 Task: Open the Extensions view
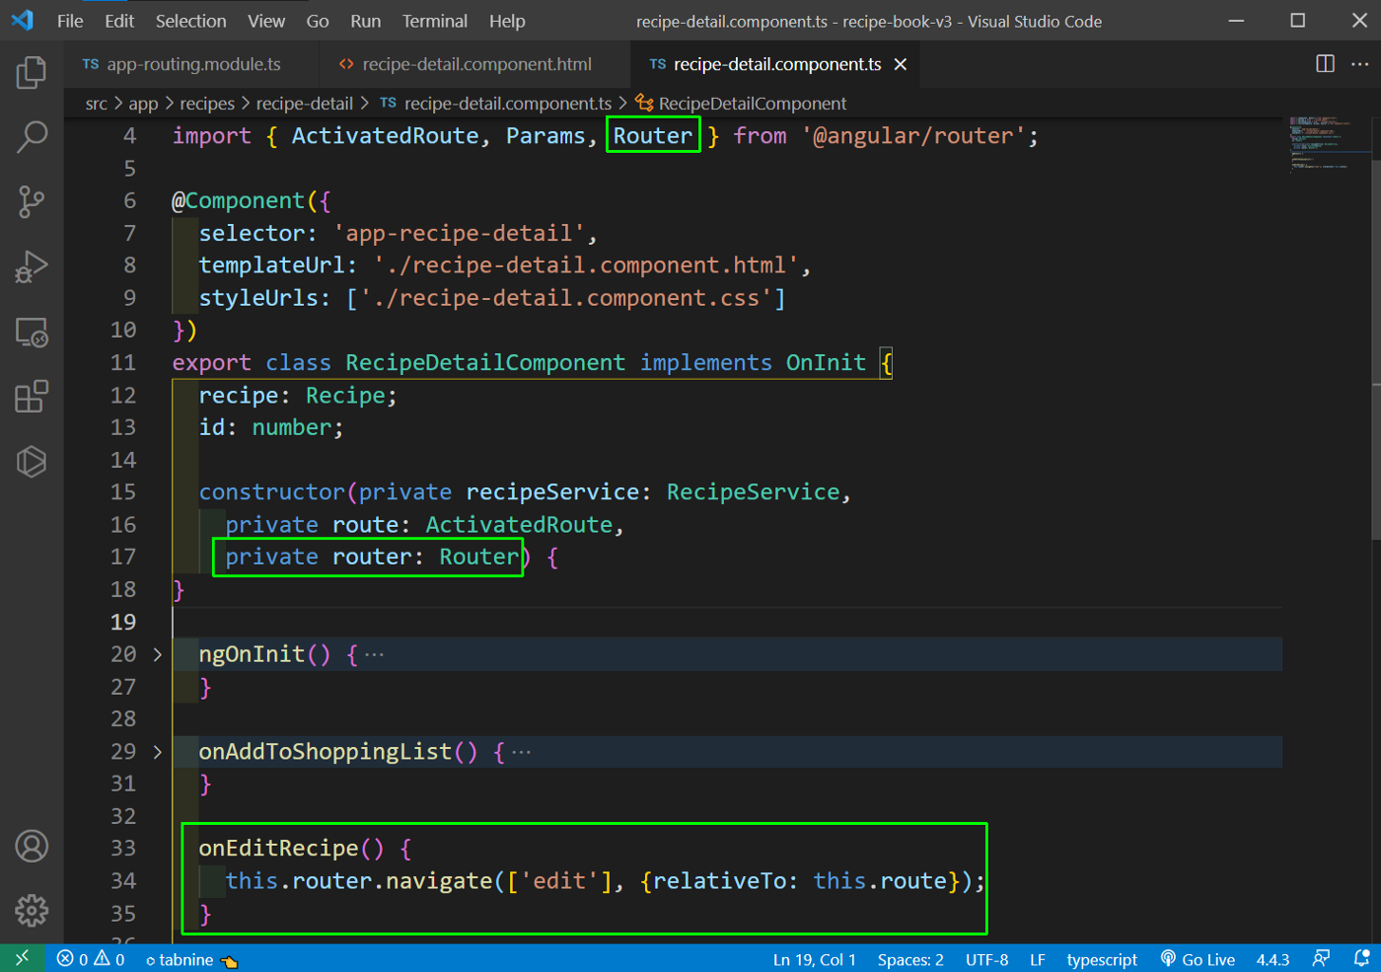coord(32,397)
